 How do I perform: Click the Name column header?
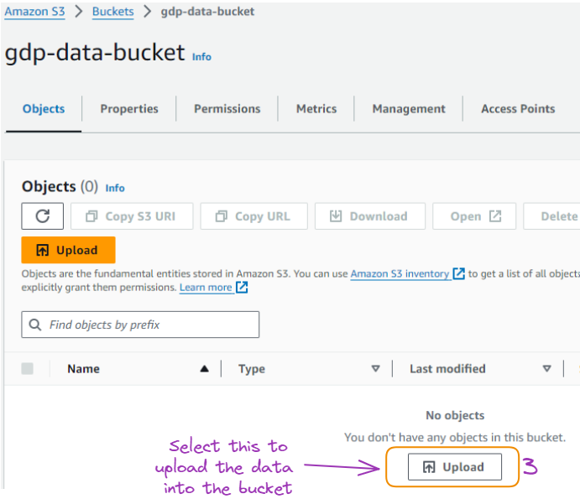click(x=83, y=369)
